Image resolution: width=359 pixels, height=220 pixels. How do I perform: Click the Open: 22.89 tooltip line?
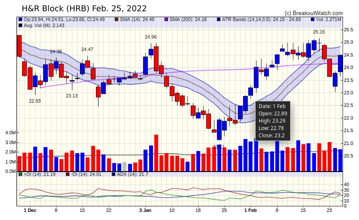click(272, 113)
